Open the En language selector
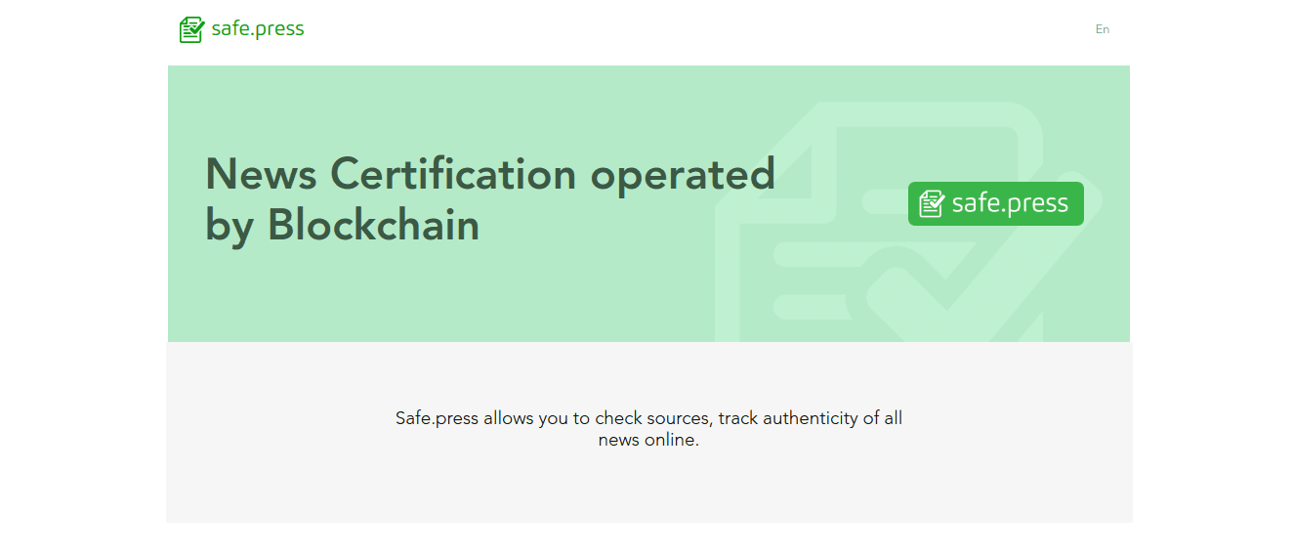 1103,29
